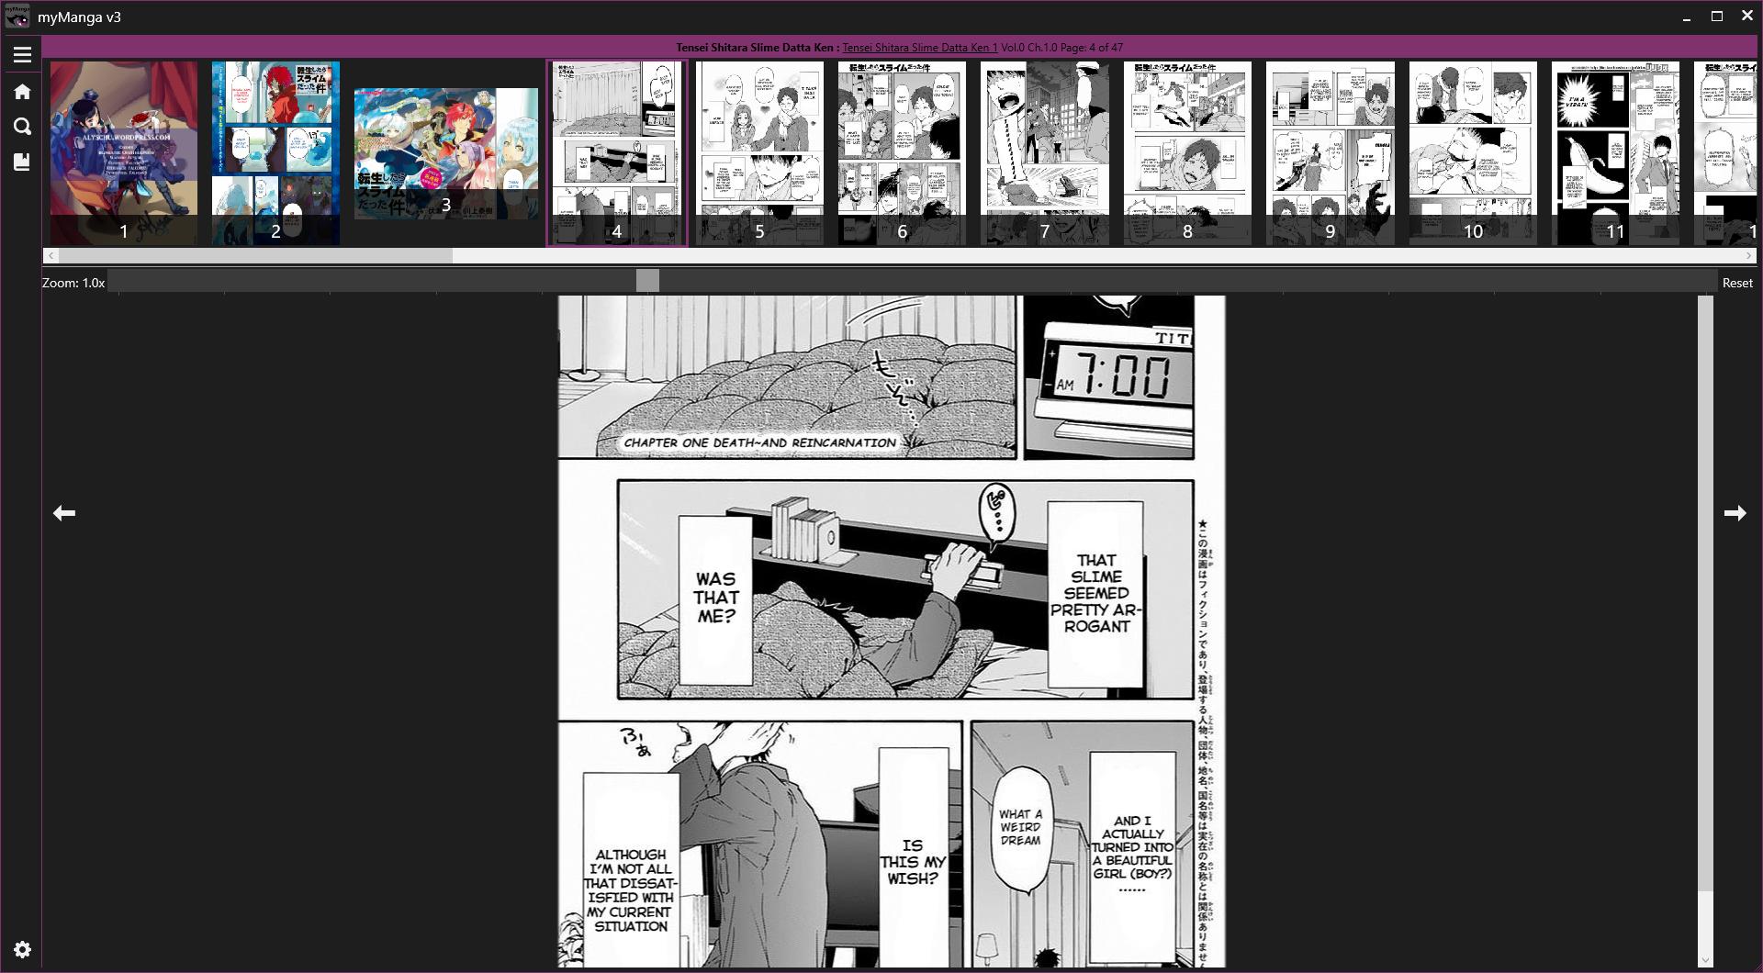
Task: Open the manga search view
Action: 22,127
